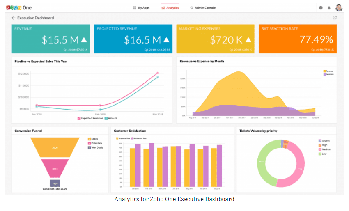Viewport: 349px width, 211px height.
Task: Click the yellow Leads funnel segment
Action: pos(55,147)
